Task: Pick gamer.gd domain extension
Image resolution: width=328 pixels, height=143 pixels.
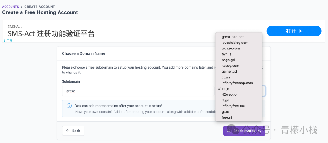Action: pyautogui.click(x=229, y=71)
